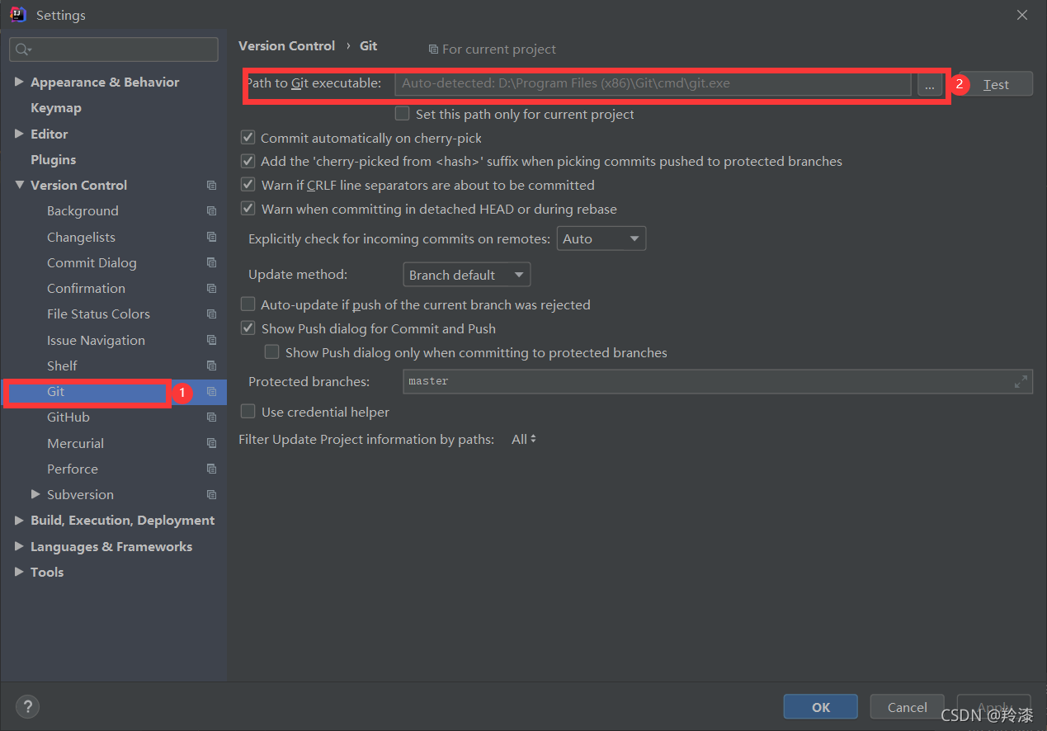Select Plugins in settings tree
Screen dimensions: 1047x731
coord(54,159)
